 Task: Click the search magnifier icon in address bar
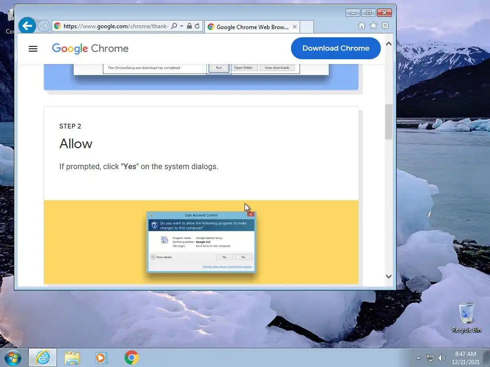[174, 26]
